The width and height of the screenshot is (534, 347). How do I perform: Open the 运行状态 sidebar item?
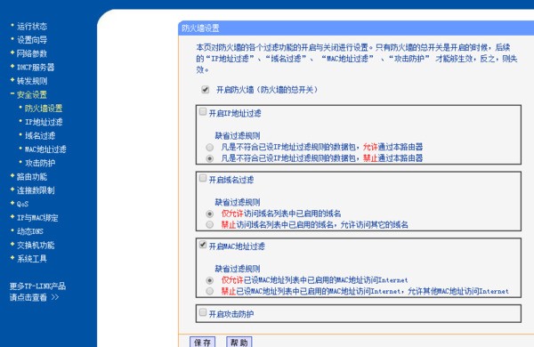pyautogui.click(x=32, y=26)
